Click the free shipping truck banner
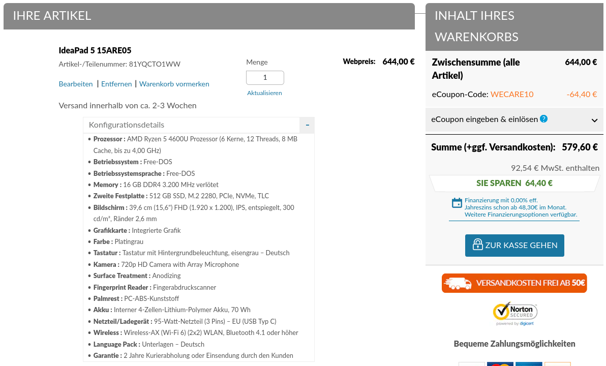The width and height of the screenshot is (606, 366). pyautogui.click(x=514, y=283)
